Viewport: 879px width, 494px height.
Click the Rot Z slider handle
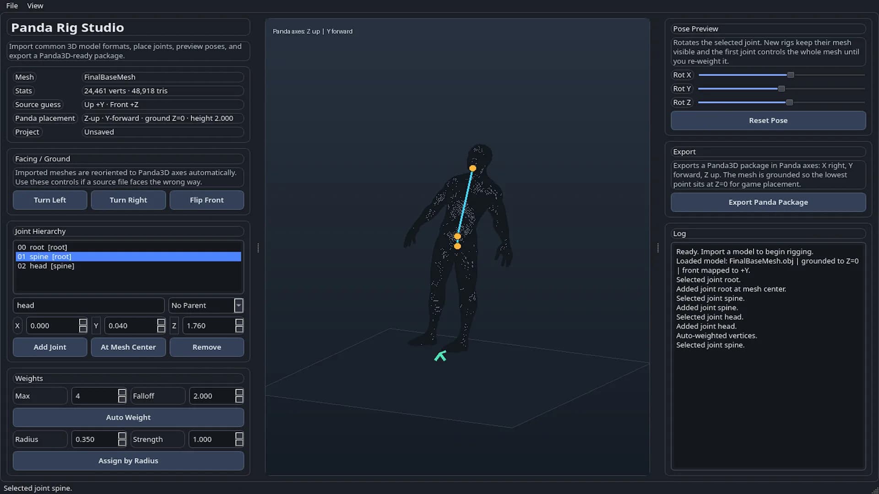789,102
